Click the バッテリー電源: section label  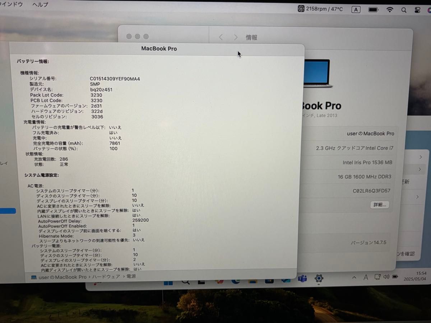coord(46,246)
